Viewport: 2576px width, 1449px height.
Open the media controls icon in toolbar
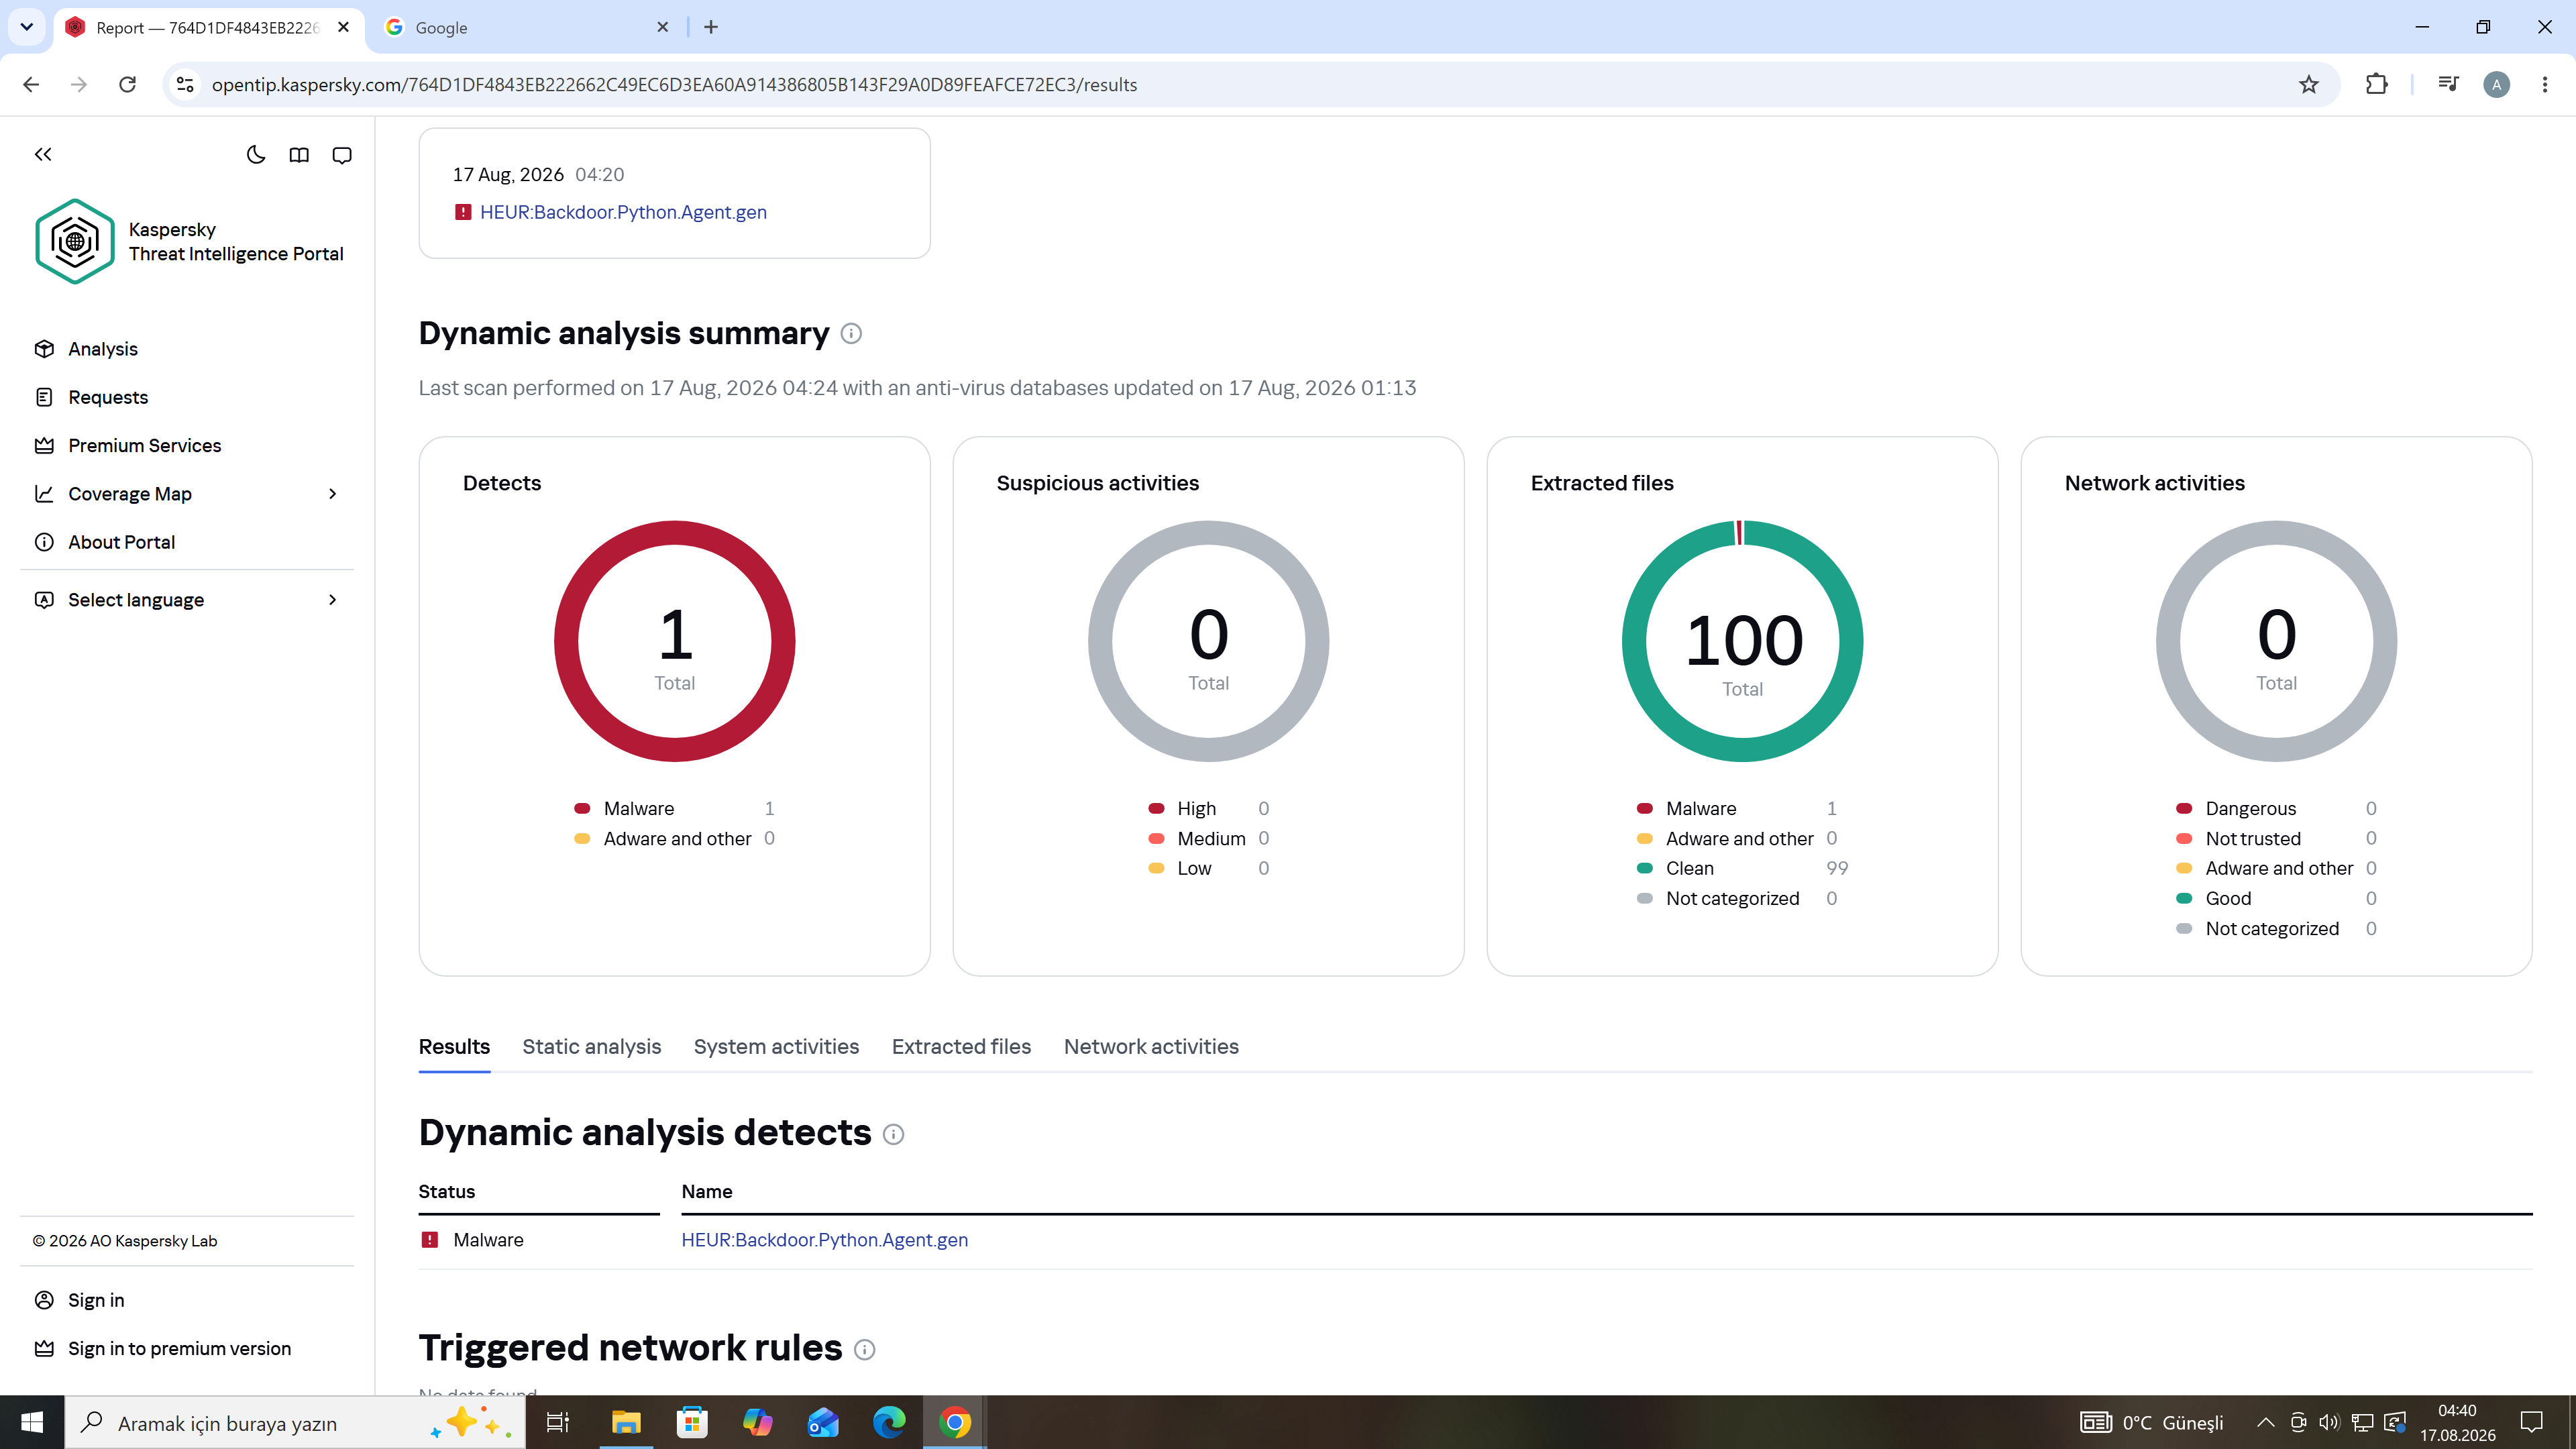pos(2449,85)
